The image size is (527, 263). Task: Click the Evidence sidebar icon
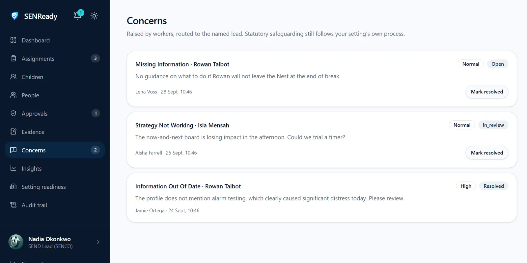click(x=13, y=132)
